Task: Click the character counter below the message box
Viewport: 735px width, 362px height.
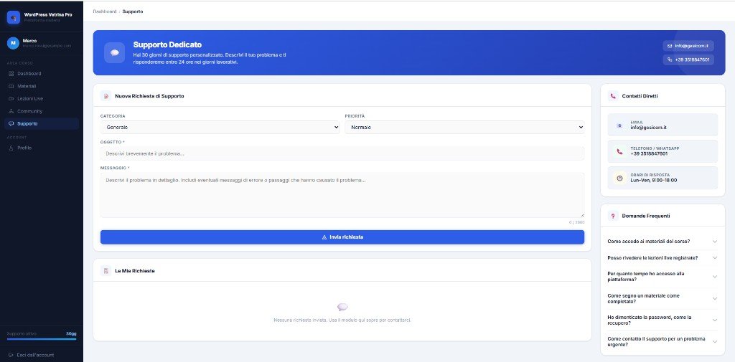Action: [576, 222]
